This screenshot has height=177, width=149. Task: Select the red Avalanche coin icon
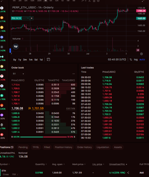[2, 135]
